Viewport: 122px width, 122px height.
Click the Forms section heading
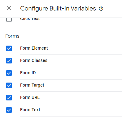(12, 36)
